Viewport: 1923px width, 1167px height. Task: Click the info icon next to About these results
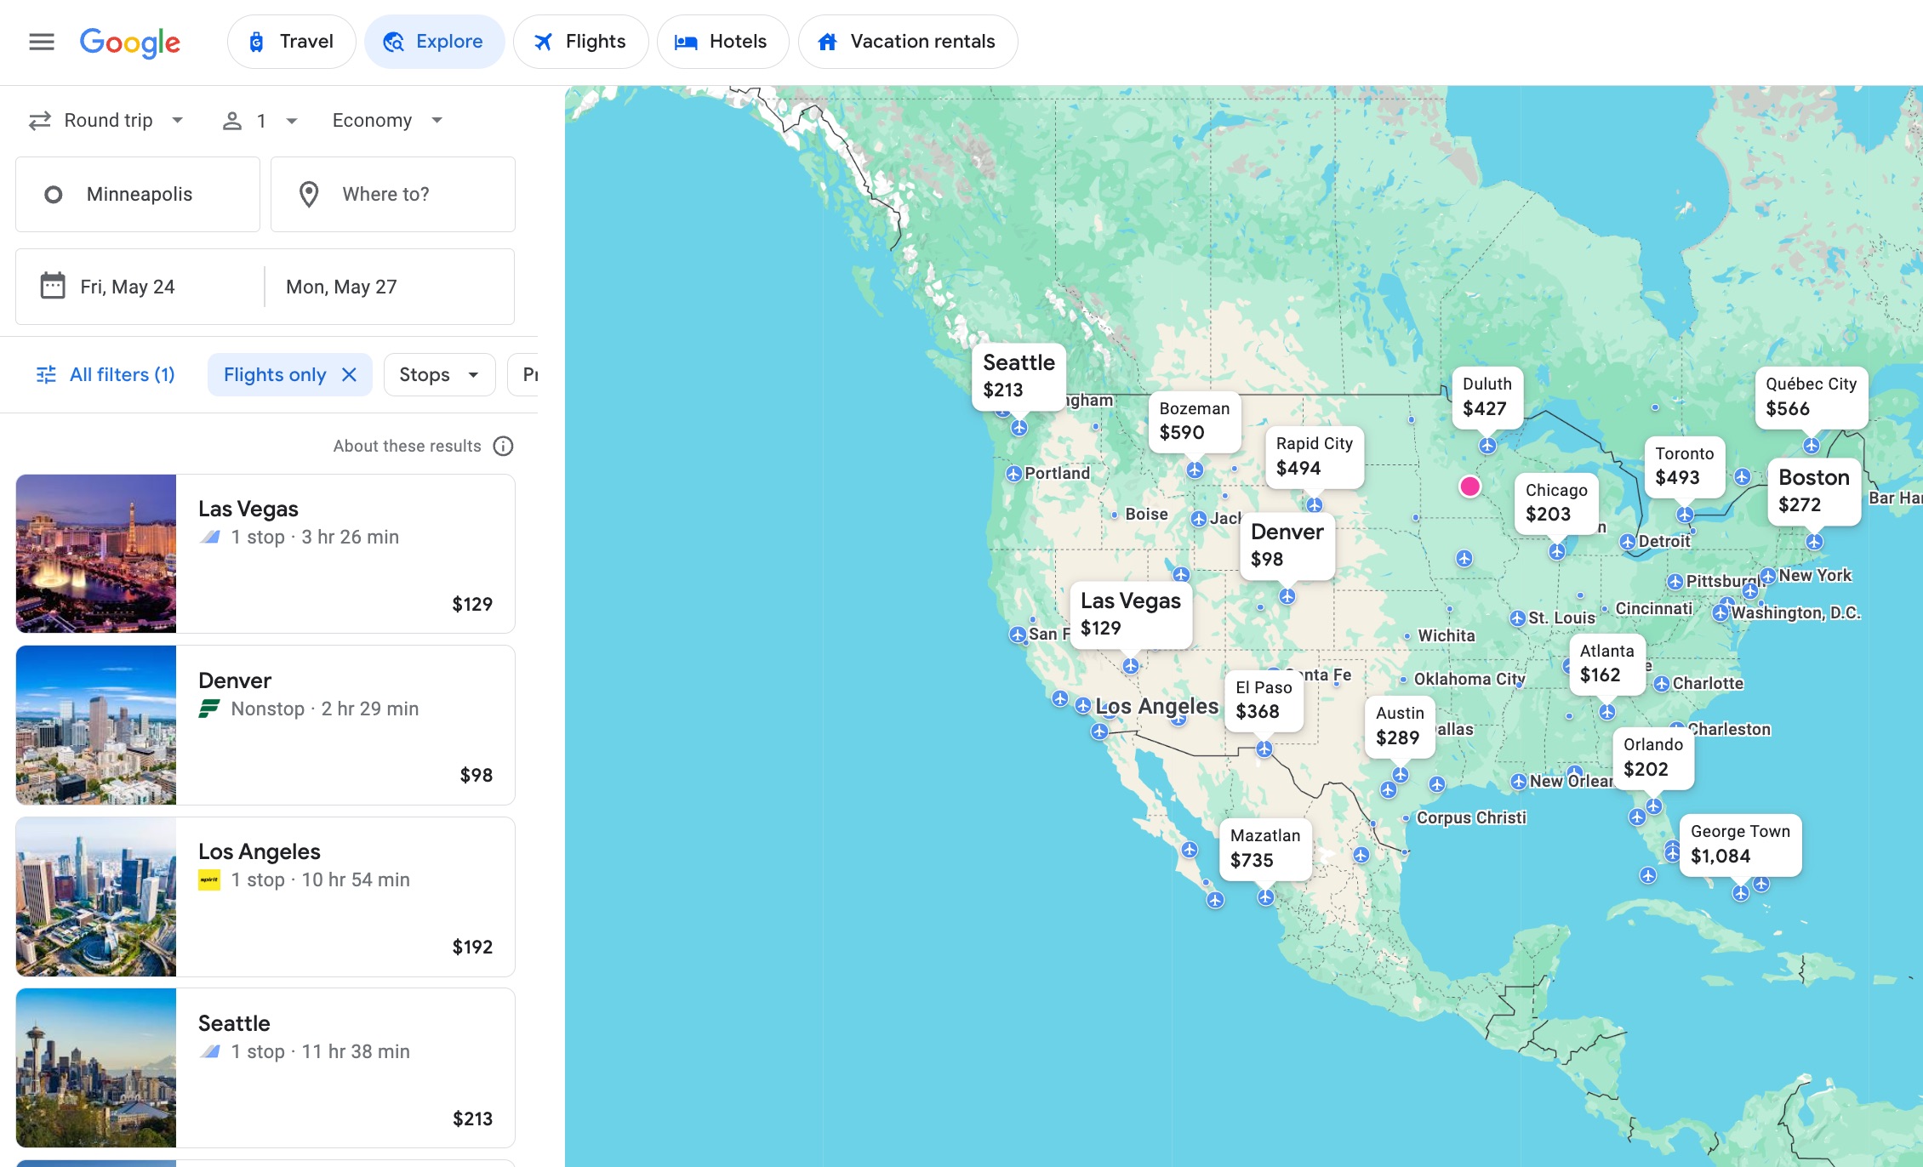pyautogui.click(x=505, y=446)
